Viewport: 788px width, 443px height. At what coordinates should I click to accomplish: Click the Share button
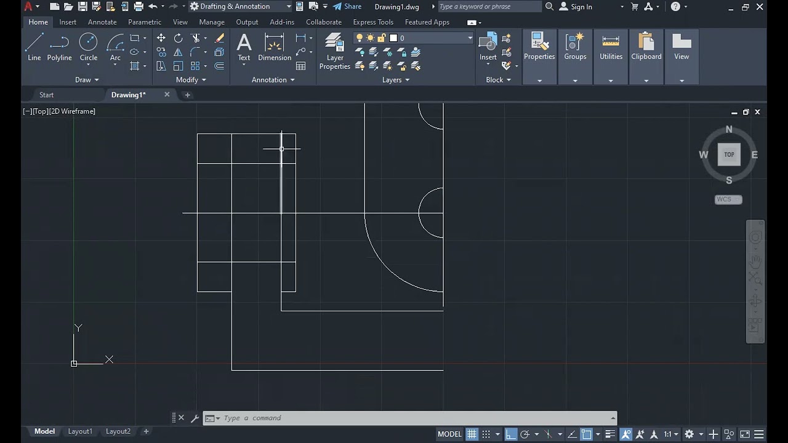pyautogui.click(x=347, y=7)
